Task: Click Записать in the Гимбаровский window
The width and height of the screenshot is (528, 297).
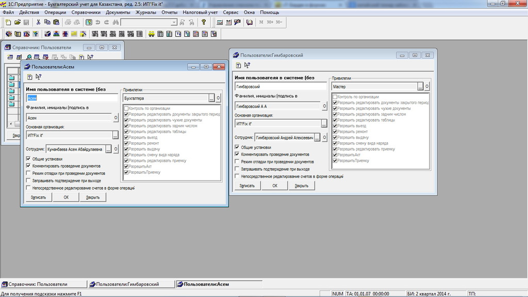Action: point(247,186)
